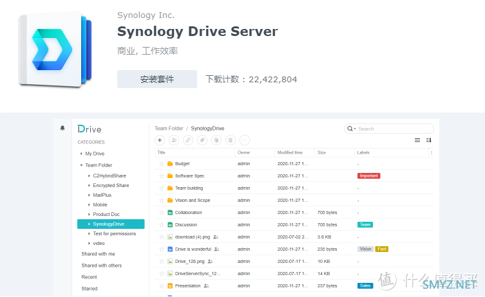Click the SynologyDrive breadcrumb
This screenshot has width=485, height=297.
click(207, 129)
